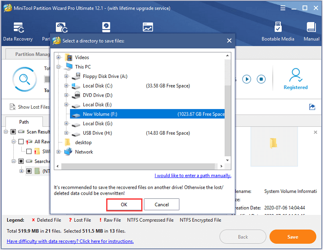323x250 pixels.
Task: Expand Floppy Disk Drive (A:) node
Action: pos(66,76)
